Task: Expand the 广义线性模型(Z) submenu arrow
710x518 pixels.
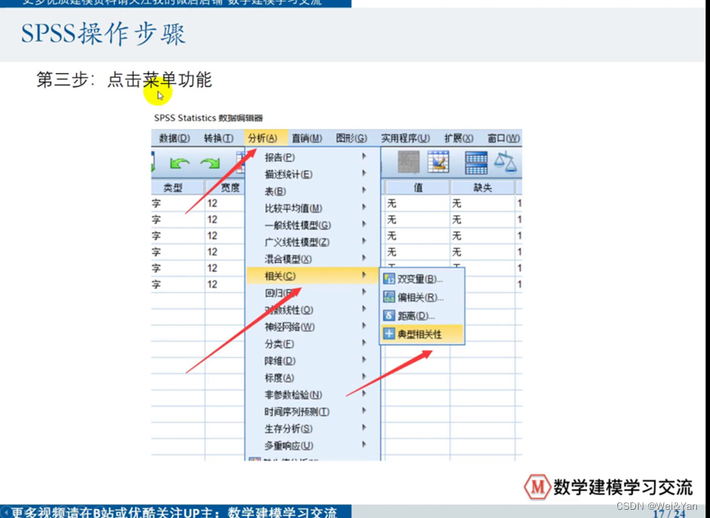Action: [x=364, y=241]
